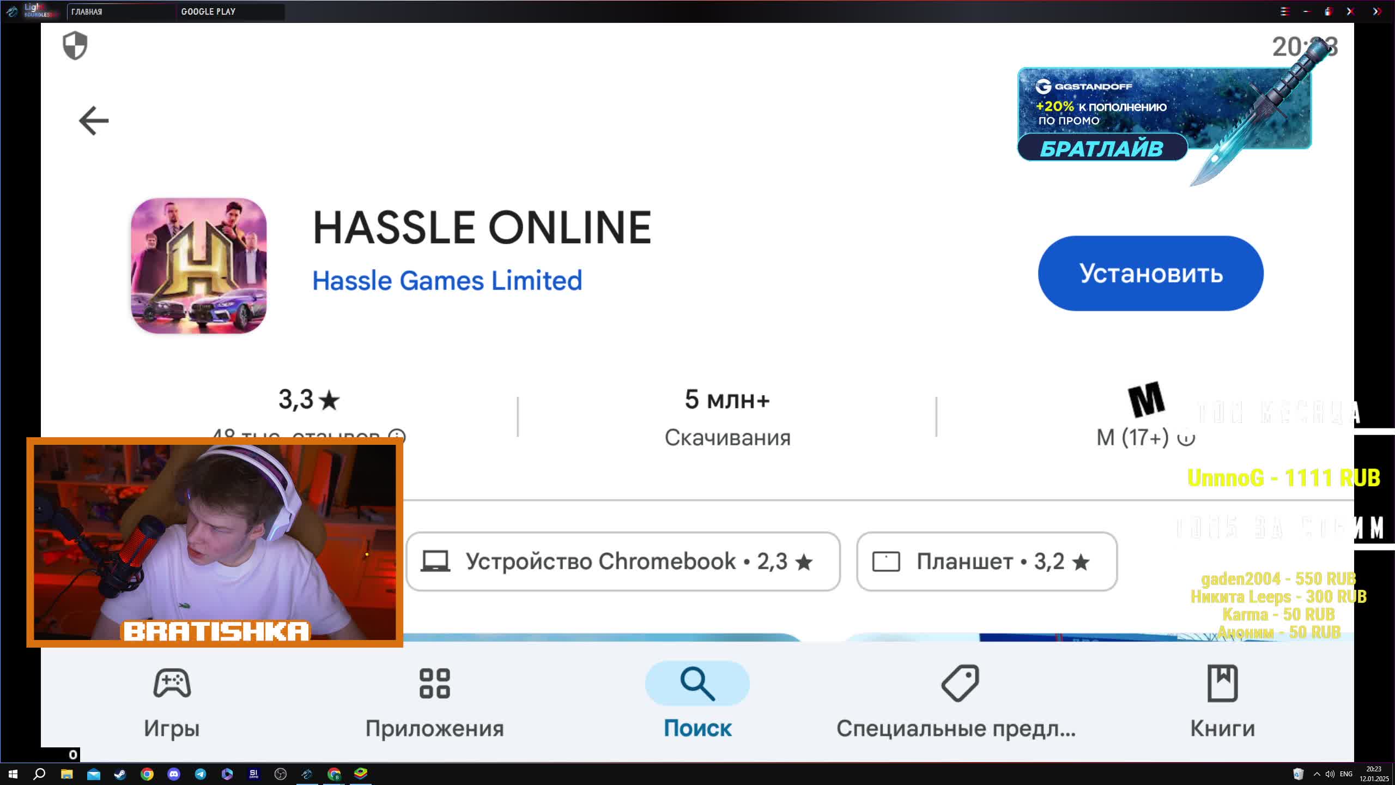
Task: Install the app with the Установить button
Action: (x=1150, y=273)
